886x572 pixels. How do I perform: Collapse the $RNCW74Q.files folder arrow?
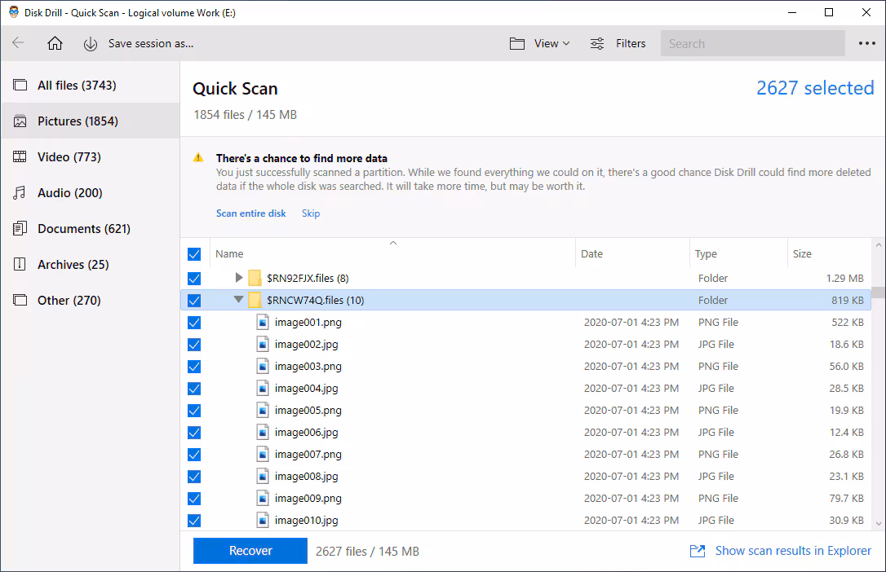238,300
